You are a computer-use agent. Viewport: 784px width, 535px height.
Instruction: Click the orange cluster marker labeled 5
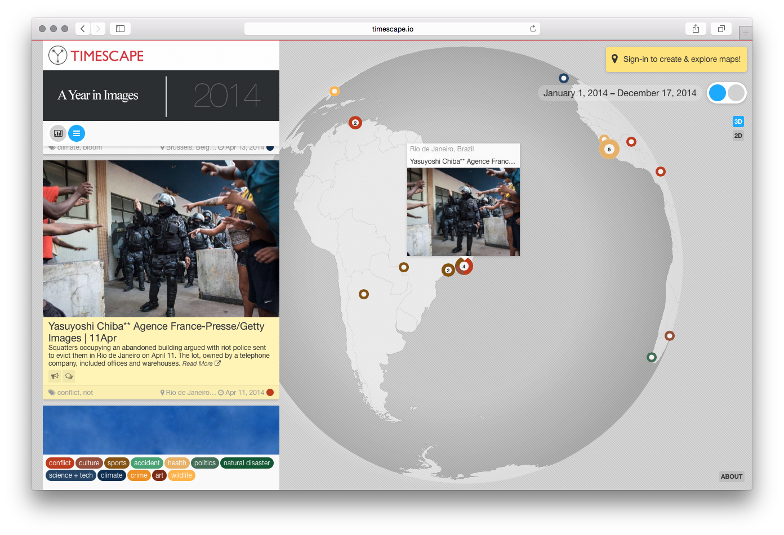point(609,150)
